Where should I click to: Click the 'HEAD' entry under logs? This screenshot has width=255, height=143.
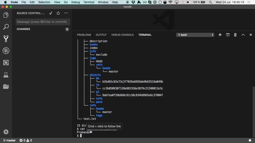click(99, 61)
